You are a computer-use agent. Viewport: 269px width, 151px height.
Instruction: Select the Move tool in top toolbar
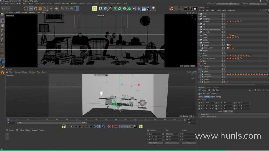click(x=31, y=8)
